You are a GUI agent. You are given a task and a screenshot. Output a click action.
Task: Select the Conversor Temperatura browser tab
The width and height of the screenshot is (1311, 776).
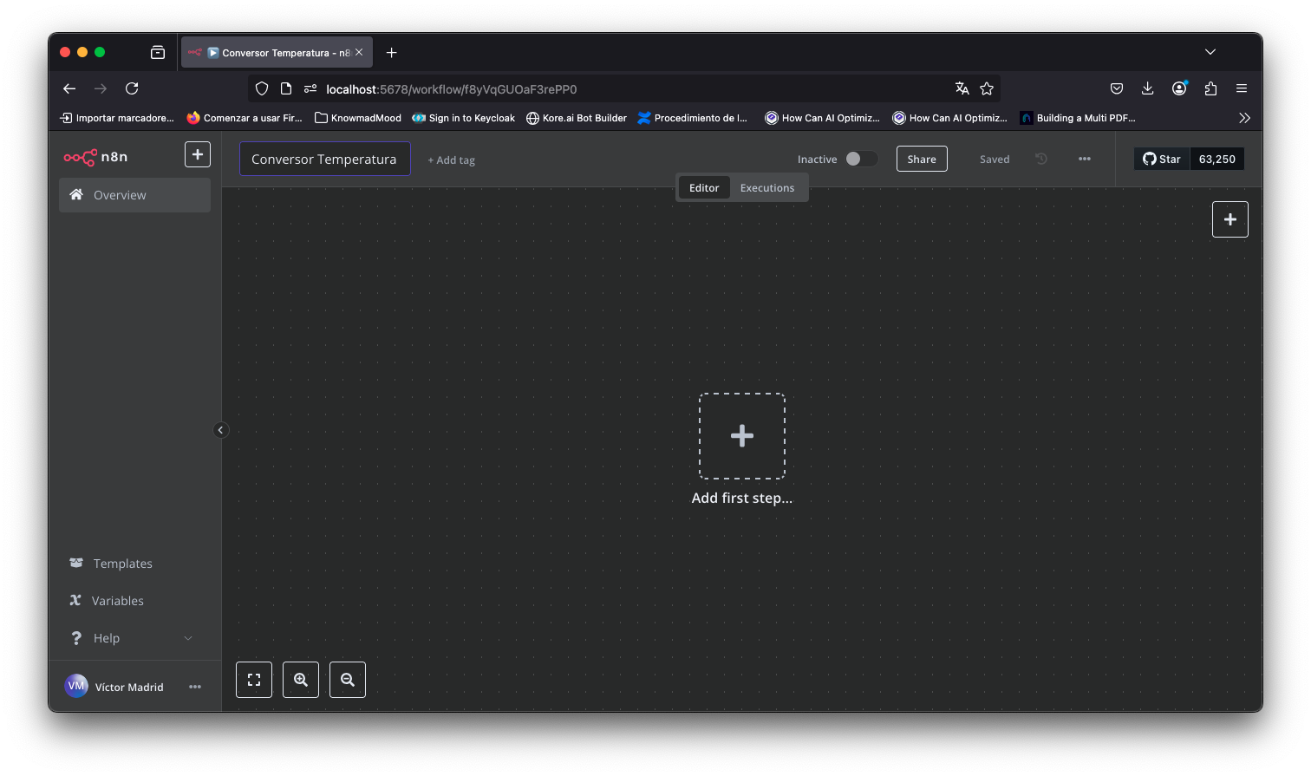(277, 52)
